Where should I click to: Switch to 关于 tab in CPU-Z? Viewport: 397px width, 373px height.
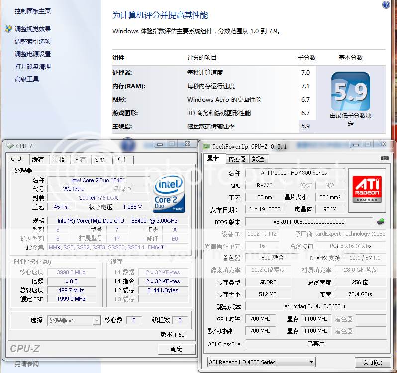[x=122, y=160]
